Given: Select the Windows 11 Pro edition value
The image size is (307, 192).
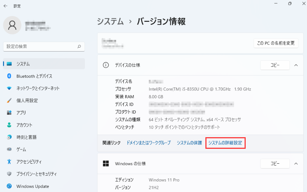Looking at the screenshot, I should point(164,180).
